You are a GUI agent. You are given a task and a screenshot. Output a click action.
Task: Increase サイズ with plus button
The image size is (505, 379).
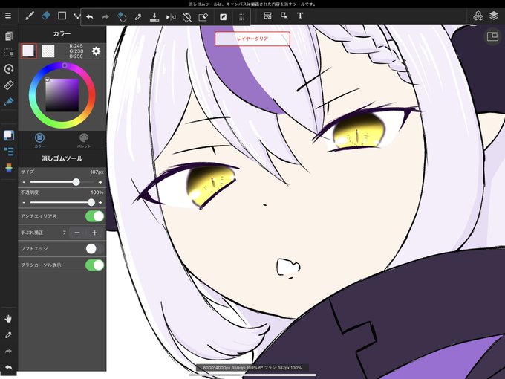pyautogui.click(x=100, y=182)
